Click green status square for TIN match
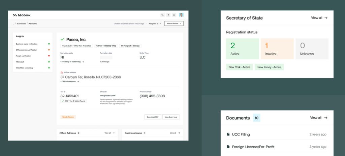The image size is (345, 156). pyautogui.click(x=49, y=62)
